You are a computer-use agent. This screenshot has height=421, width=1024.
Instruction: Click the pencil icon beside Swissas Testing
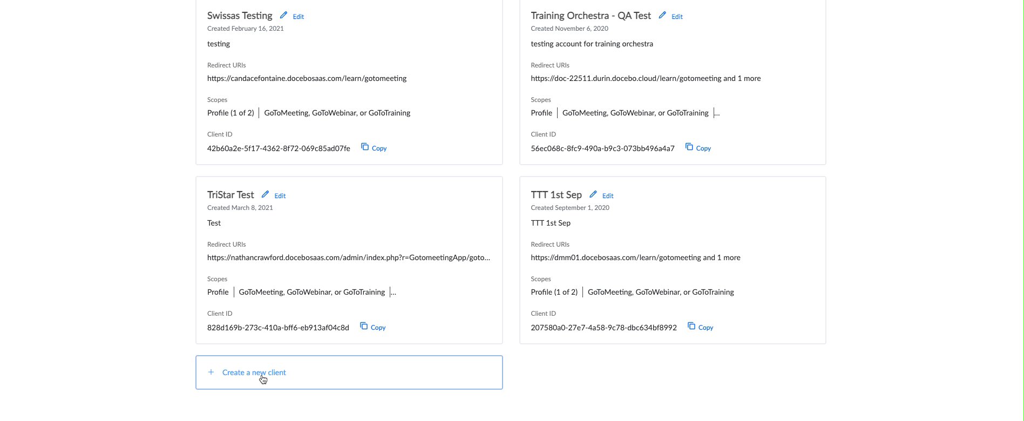[283, 15]
